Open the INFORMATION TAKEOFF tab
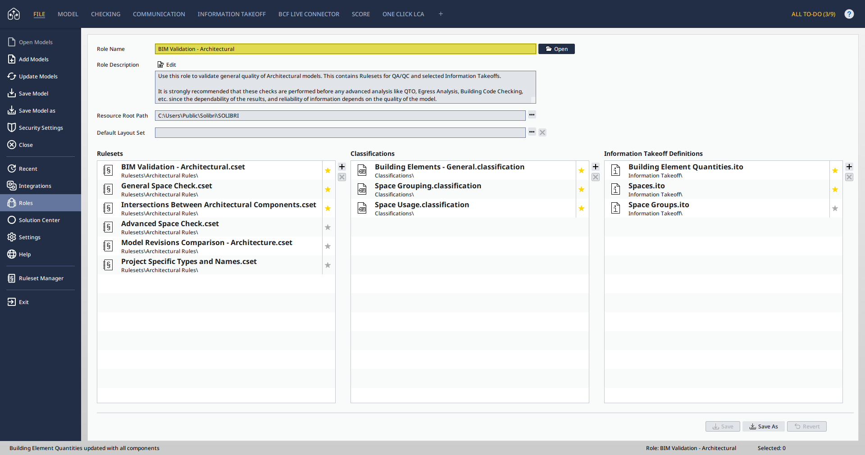The image size is (865, 455). coord(232,14)
